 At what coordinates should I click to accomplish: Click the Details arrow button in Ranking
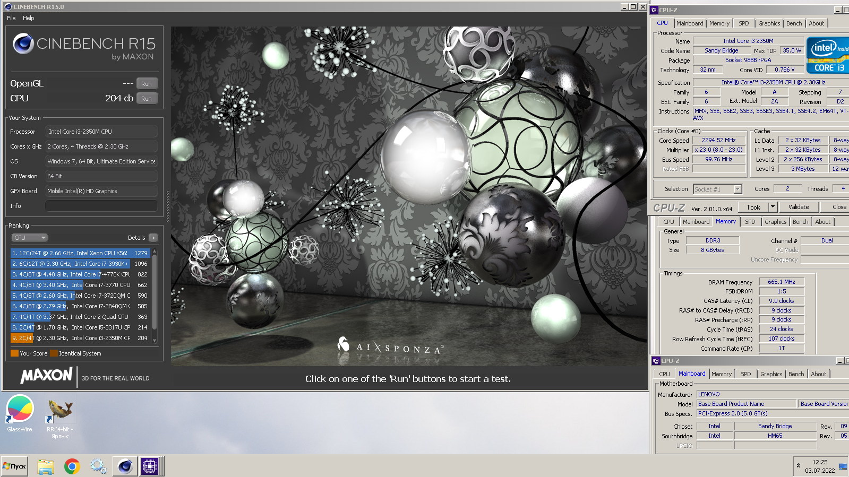[153, 238]
